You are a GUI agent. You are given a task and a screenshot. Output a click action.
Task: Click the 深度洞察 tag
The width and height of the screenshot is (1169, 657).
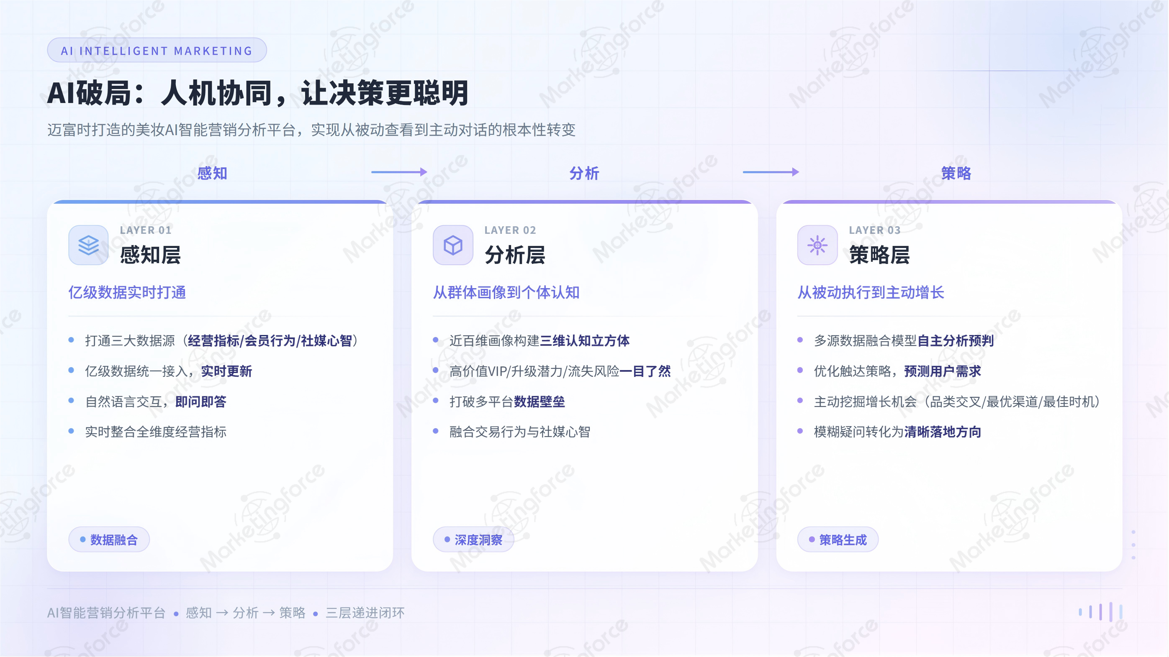click(x=473, y=539)
